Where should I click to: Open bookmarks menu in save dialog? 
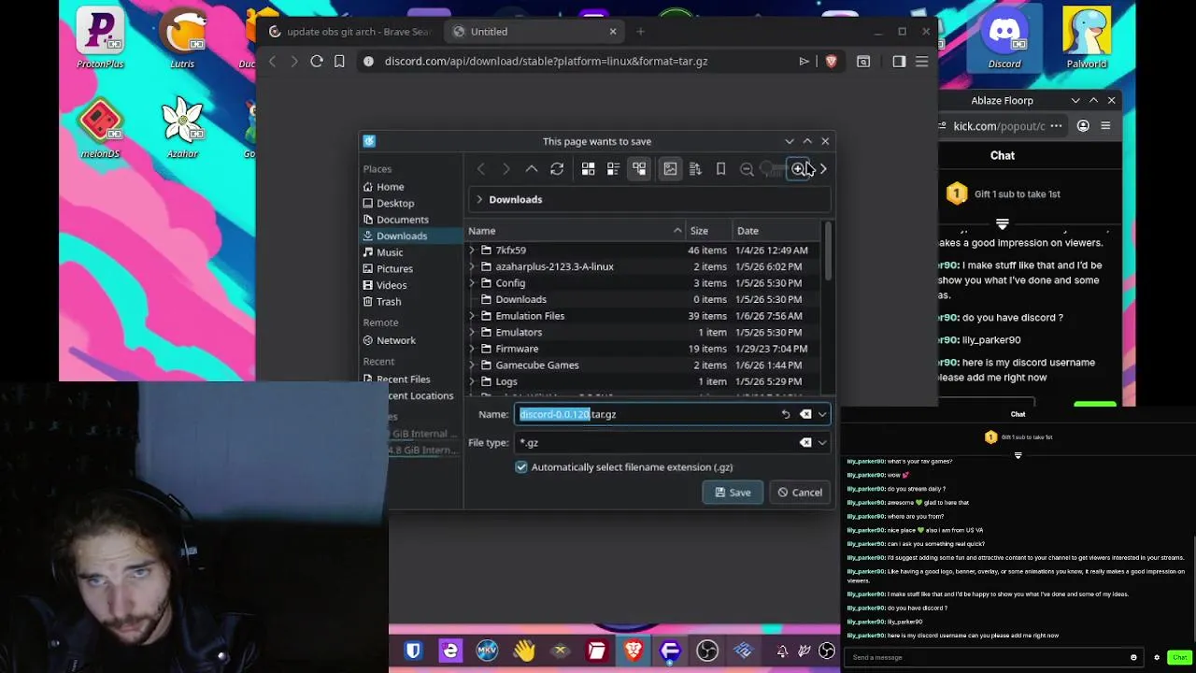click(x=720, y=169)
